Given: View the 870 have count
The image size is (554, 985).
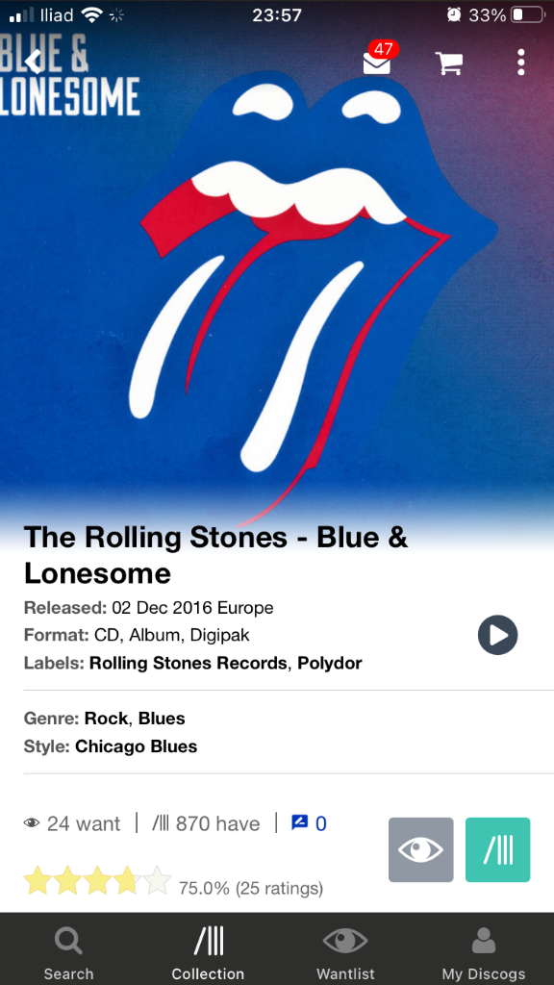Looking at the screenshot, I should 206,823.
